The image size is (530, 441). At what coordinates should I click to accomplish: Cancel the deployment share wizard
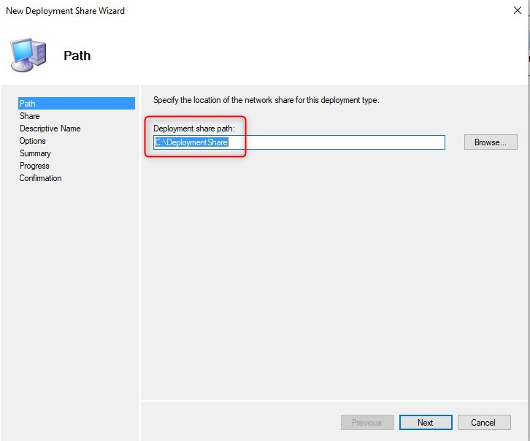click(484, 423)
